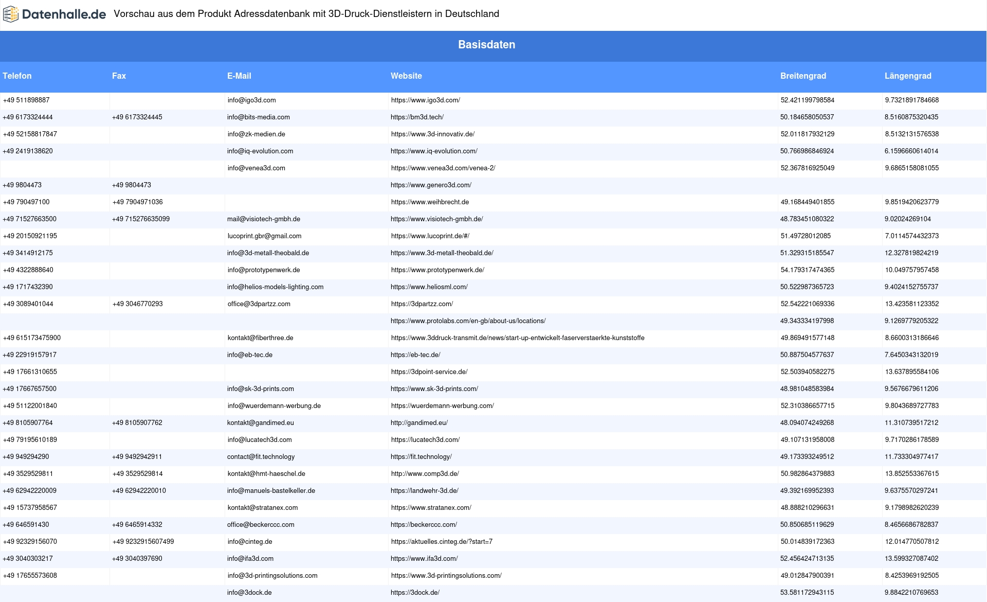
Task: Open the venea3d.com/venea-2/ website link
Action: tap(443, 168)
